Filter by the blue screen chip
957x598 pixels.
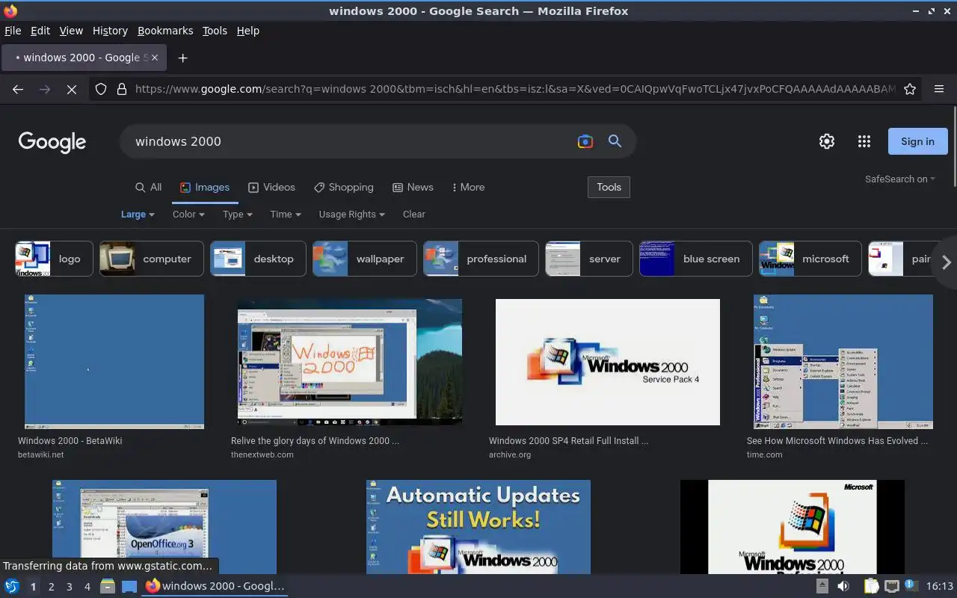(695, 259)
